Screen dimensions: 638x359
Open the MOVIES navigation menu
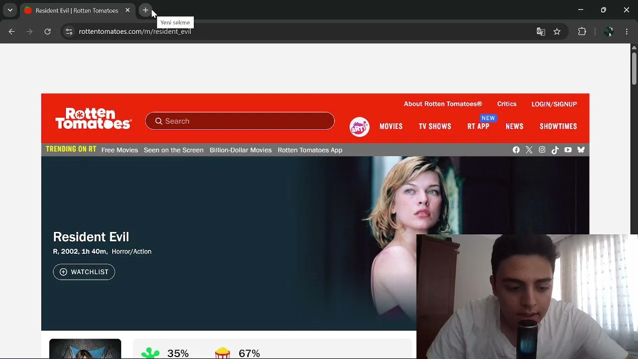coord(391,127)
